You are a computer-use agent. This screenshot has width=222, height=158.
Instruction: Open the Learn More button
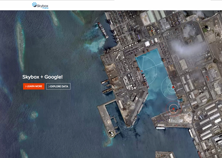34,86
